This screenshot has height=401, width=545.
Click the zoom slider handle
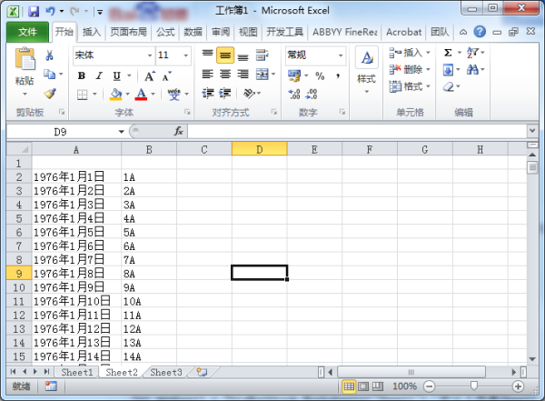coord(473,386)
